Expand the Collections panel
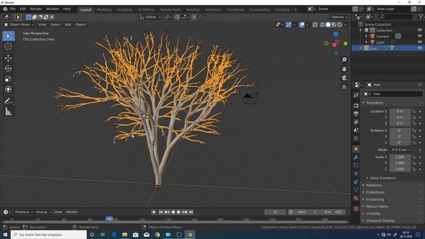 [x=375, y=193]
